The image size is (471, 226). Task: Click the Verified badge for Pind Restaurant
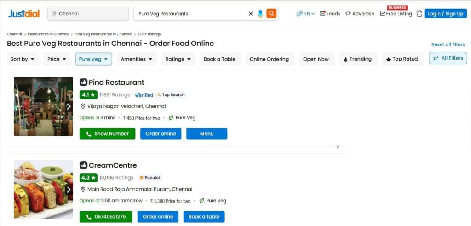144,95
